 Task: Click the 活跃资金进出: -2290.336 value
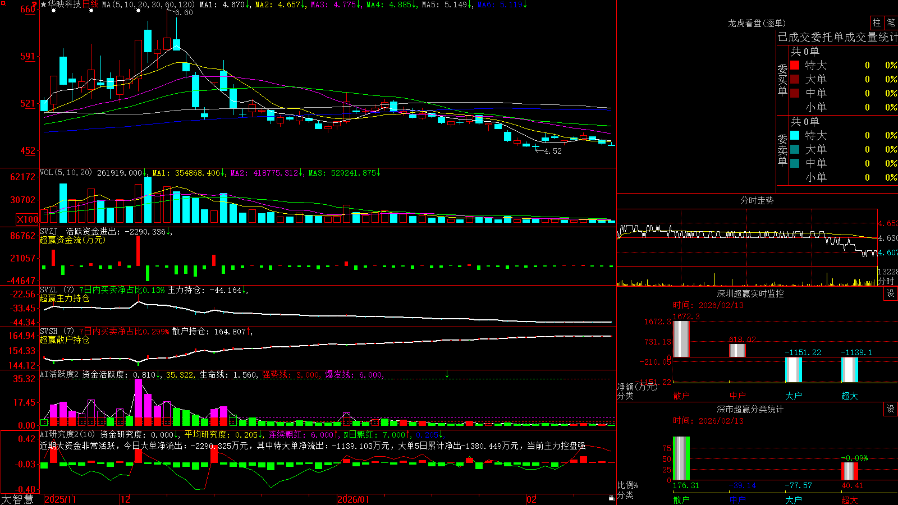tap(116, 231)
